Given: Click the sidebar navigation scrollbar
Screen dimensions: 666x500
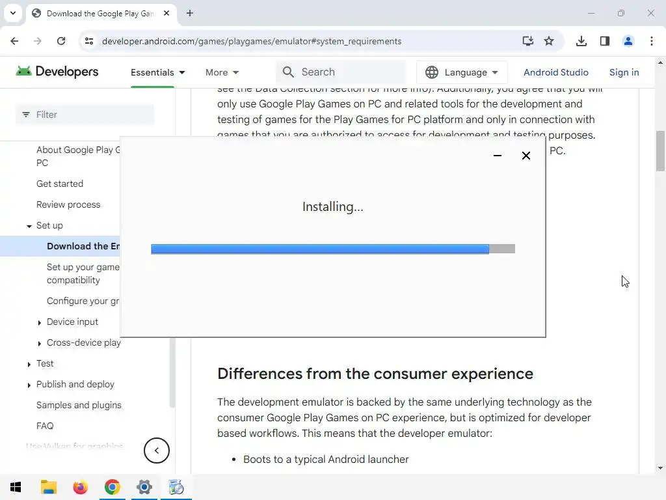Looking at the screenshot, I should pos(172,373).
